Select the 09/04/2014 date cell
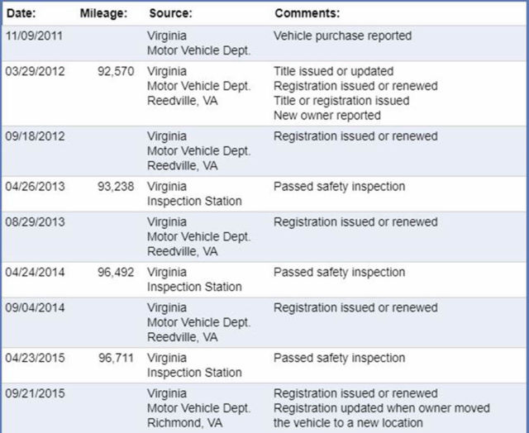Screen dimensions: 529x433 pos(35,307)
